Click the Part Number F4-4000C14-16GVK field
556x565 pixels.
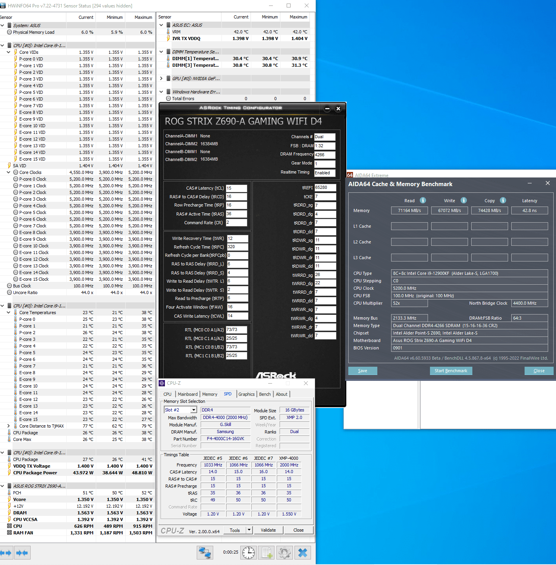225,439
